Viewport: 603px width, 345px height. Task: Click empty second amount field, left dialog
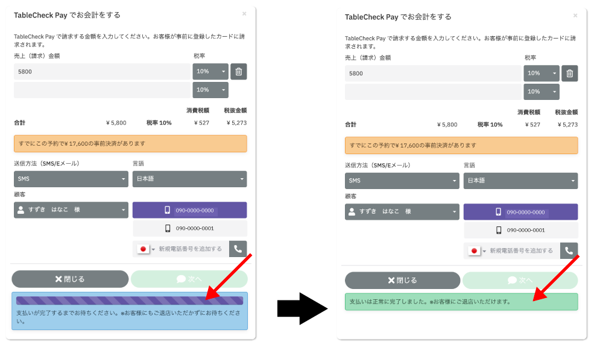(x=103, y=90)
